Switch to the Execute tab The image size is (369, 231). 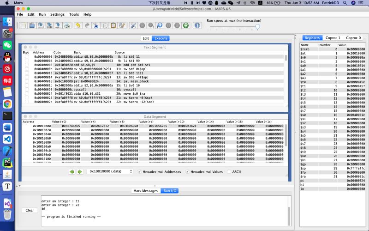[x=161, y=38]
